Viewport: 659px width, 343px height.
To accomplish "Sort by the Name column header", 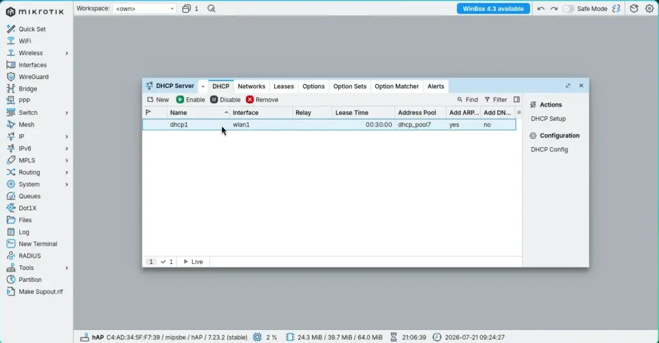I will pos(198,112).
